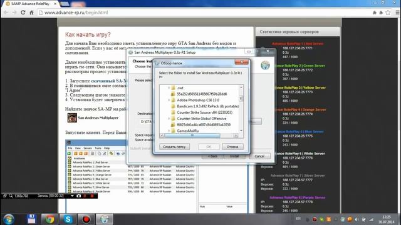Click the folder icon beside Bandicam RePack
Viewport: 401px width, 225px height.
point(173,106)
